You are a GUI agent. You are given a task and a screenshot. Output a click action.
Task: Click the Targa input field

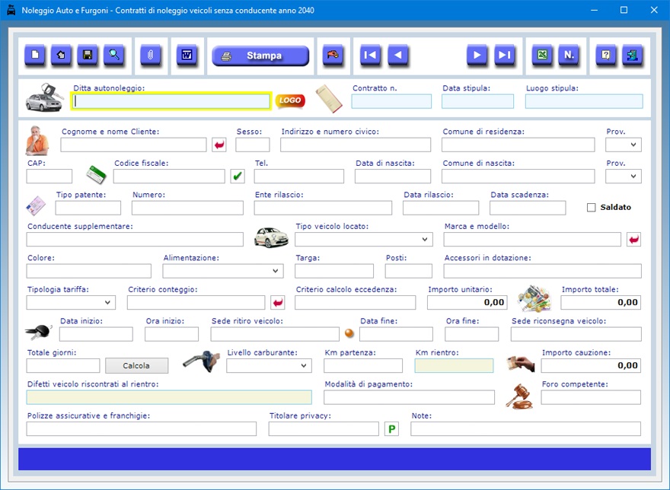(x=333, y=271)
